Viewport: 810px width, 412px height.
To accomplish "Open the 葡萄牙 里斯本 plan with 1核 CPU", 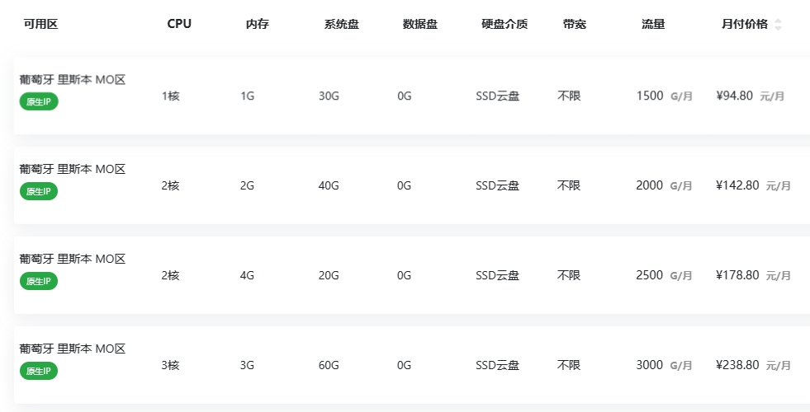I will [x=73, y=80].
